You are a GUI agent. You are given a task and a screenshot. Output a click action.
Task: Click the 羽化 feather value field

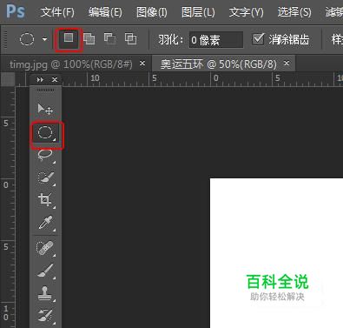(x=215, y=39)
